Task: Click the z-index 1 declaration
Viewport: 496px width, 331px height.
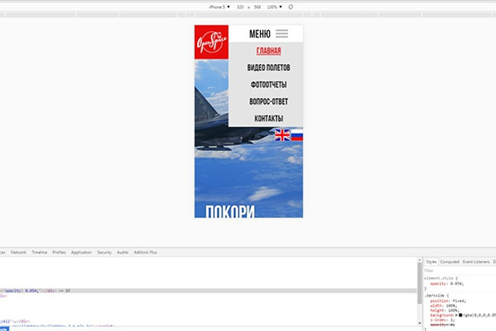Action: pos(442,320)
